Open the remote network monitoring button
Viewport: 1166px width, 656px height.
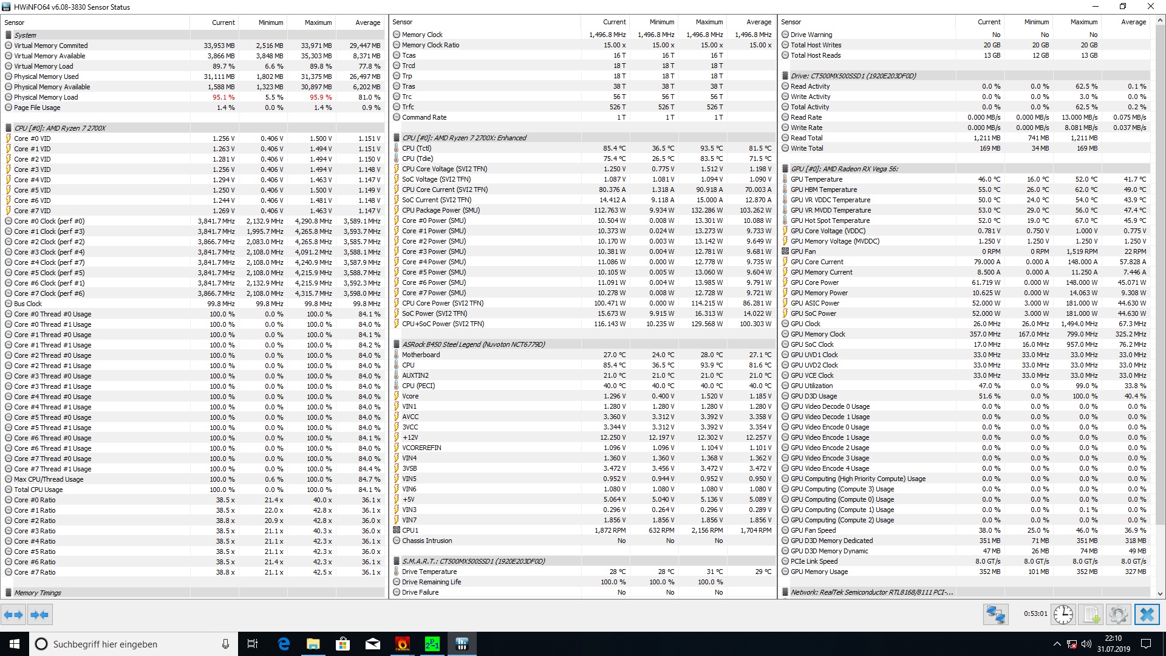(995, 615)
